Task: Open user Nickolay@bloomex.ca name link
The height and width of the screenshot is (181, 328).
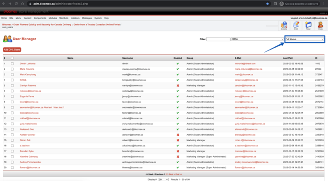Action: click(x=30, y=91)
